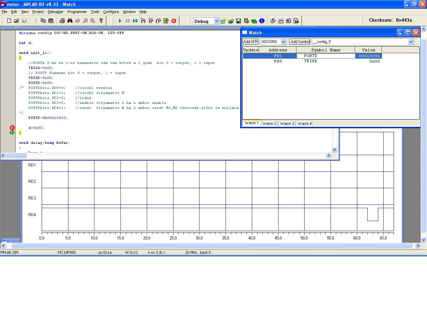Click the Add SFR button
Viewport: 427px width, 333px height.
tap(251, 42)
